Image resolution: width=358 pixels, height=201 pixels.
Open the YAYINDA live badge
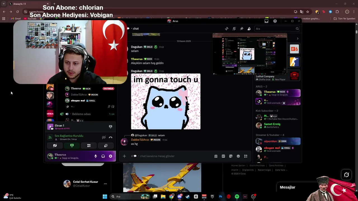[108, 88]
